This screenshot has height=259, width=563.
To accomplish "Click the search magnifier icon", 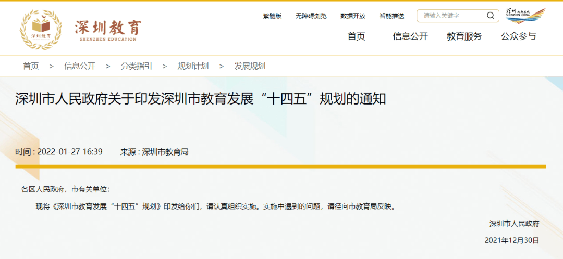I will pos(490,16).
